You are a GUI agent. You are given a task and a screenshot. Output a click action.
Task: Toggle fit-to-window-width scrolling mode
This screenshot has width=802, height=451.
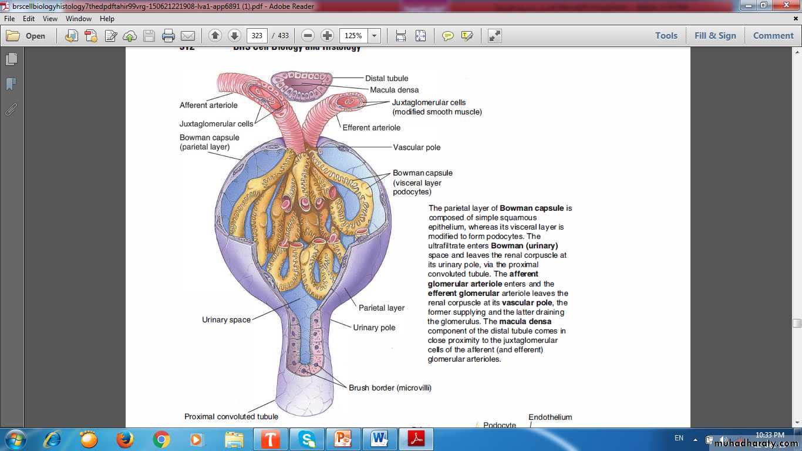[x=401, y=36]
